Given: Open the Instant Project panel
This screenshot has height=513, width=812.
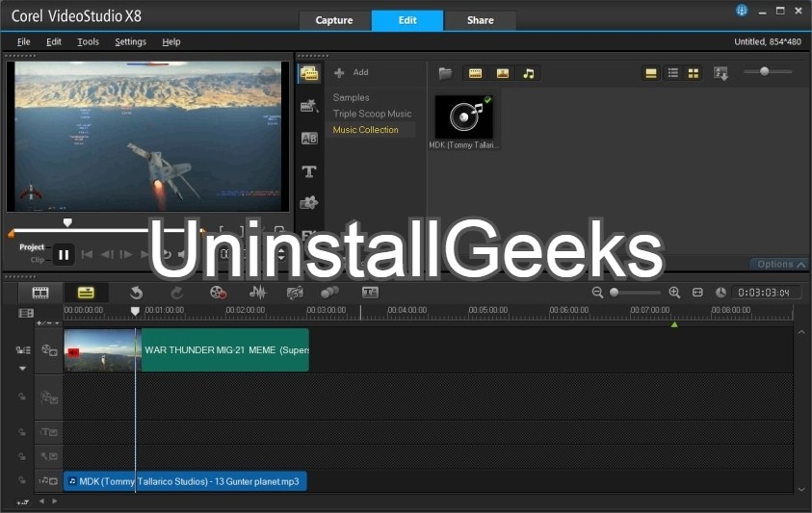Looking at the screenshot, I should pyautogui.click(x=309, y=106).
